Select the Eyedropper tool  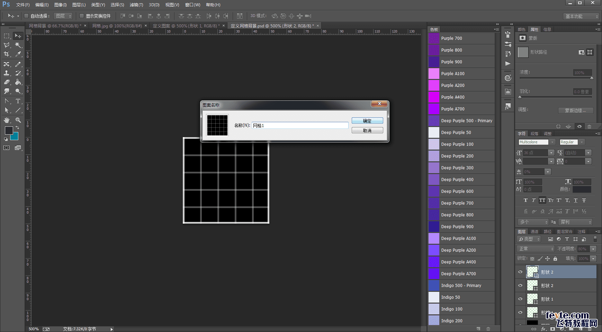18,54
